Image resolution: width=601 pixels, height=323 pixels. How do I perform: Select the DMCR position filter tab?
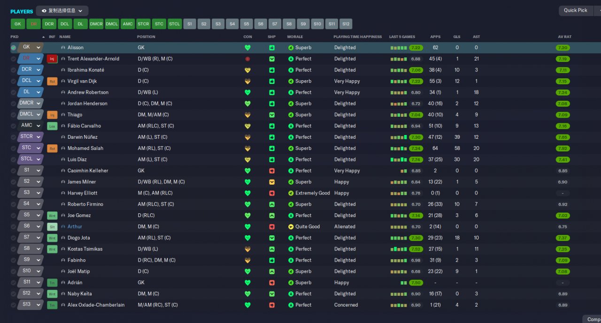[96, 24]
